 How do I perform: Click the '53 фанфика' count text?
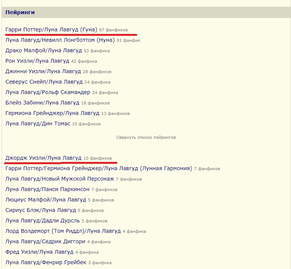click(97, 51)
